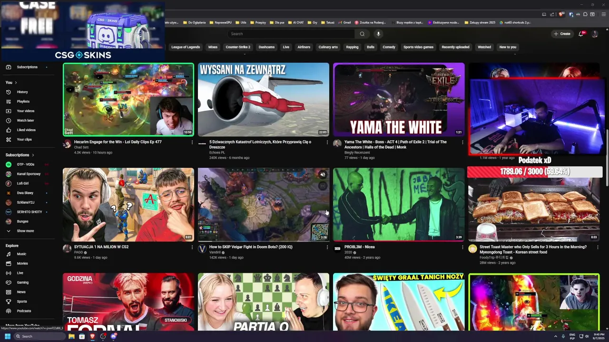This screenshot has height=342, width=609.
Task: Open Brave browser from the taskbar
Action: click(92, 336)
